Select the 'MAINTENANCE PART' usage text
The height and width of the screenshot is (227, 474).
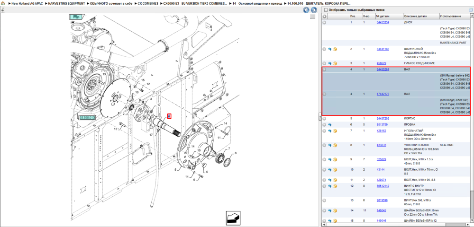point(453,43)
